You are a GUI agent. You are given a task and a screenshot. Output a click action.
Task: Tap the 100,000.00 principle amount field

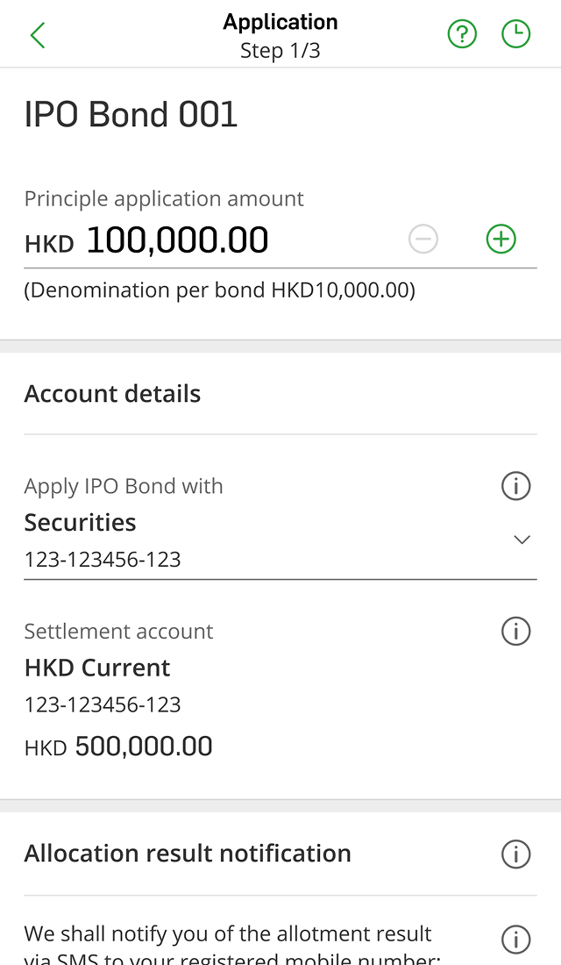click(x=177, y=240)
